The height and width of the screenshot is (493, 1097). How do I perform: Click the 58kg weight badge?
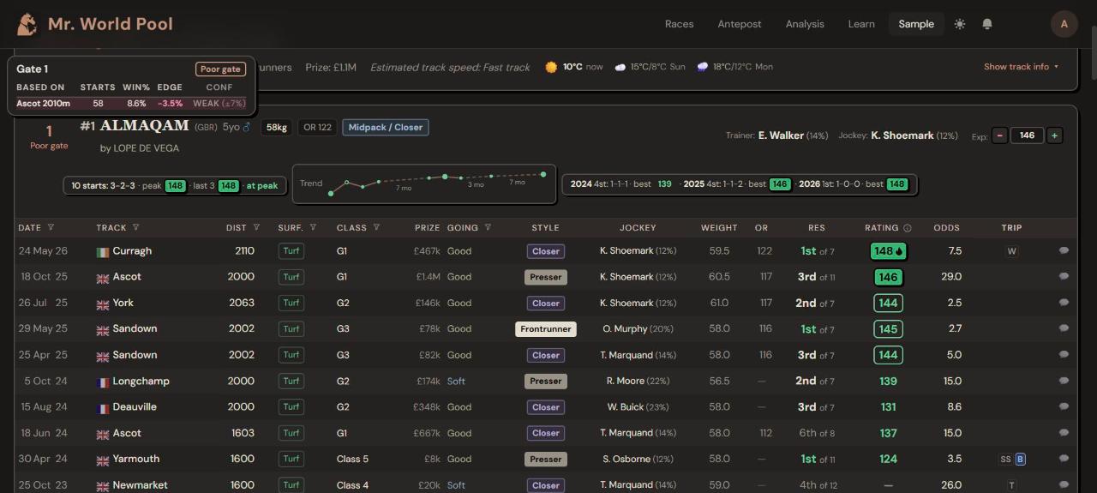tap(276, 127)
